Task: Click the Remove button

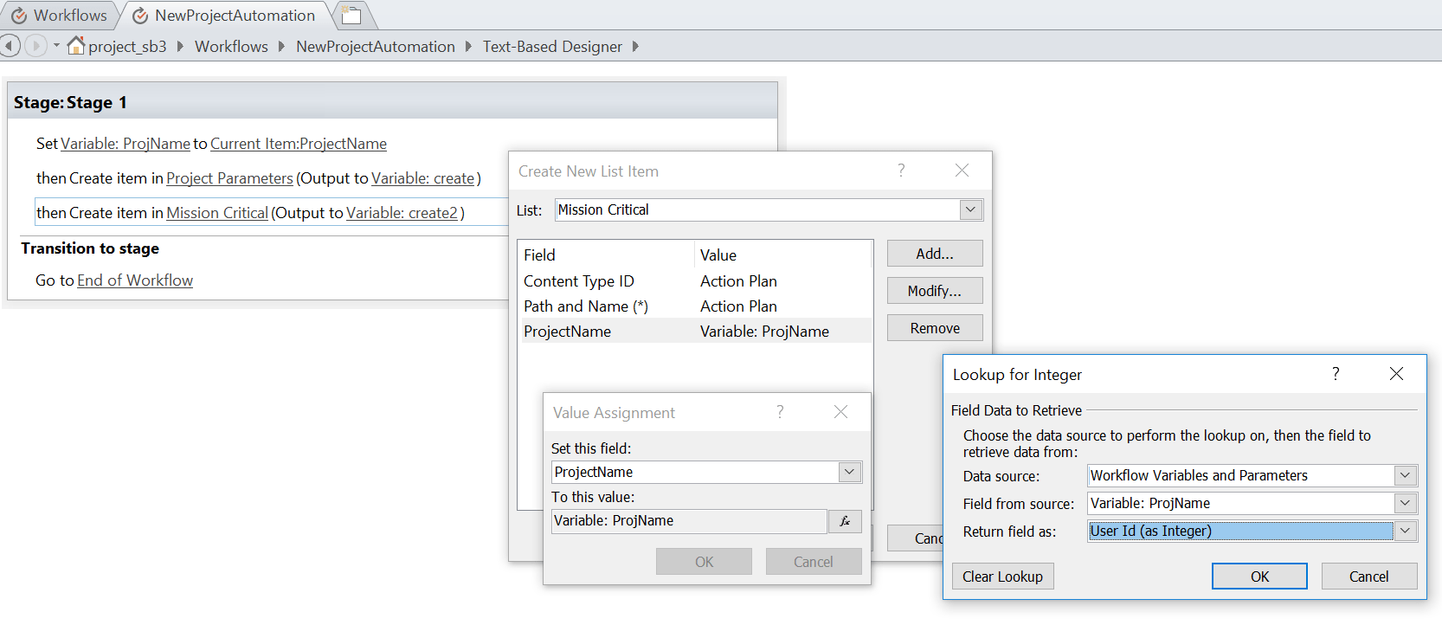Action: click(935, 328)
